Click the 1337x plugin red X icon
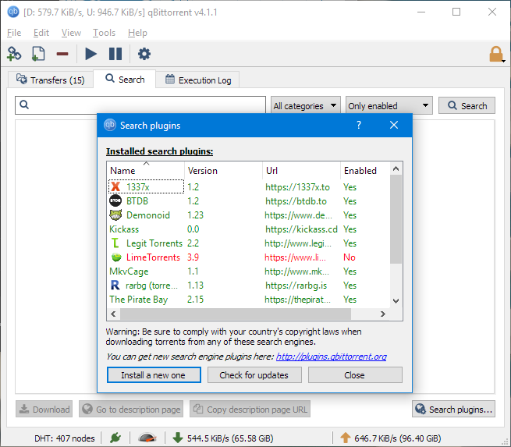Image resolution: width=511 pixels, height=447 pixels. (115, 187)
